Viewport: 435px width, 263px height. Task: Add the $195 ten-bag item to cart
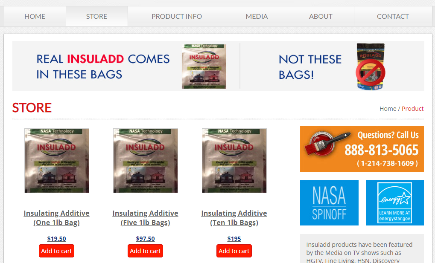pos(234,251)
